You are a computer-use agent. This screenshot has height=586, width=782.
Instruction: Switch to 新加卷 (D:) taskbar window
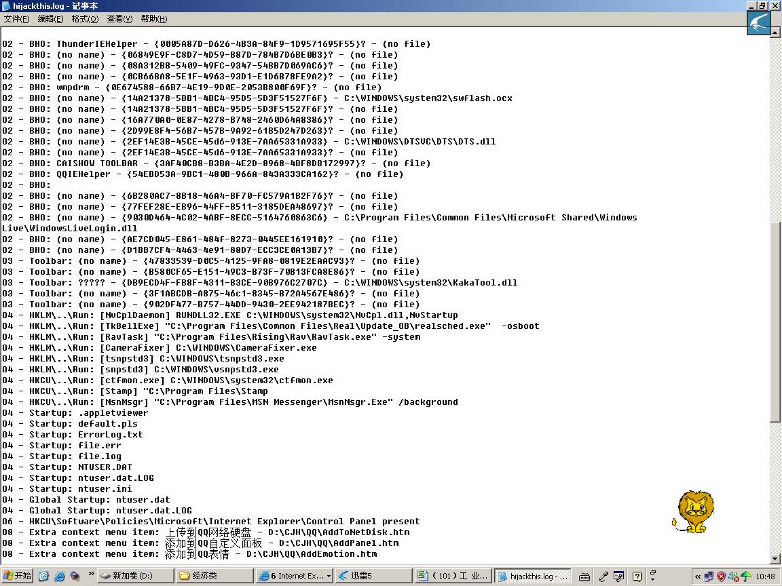[x=134, y=576]
